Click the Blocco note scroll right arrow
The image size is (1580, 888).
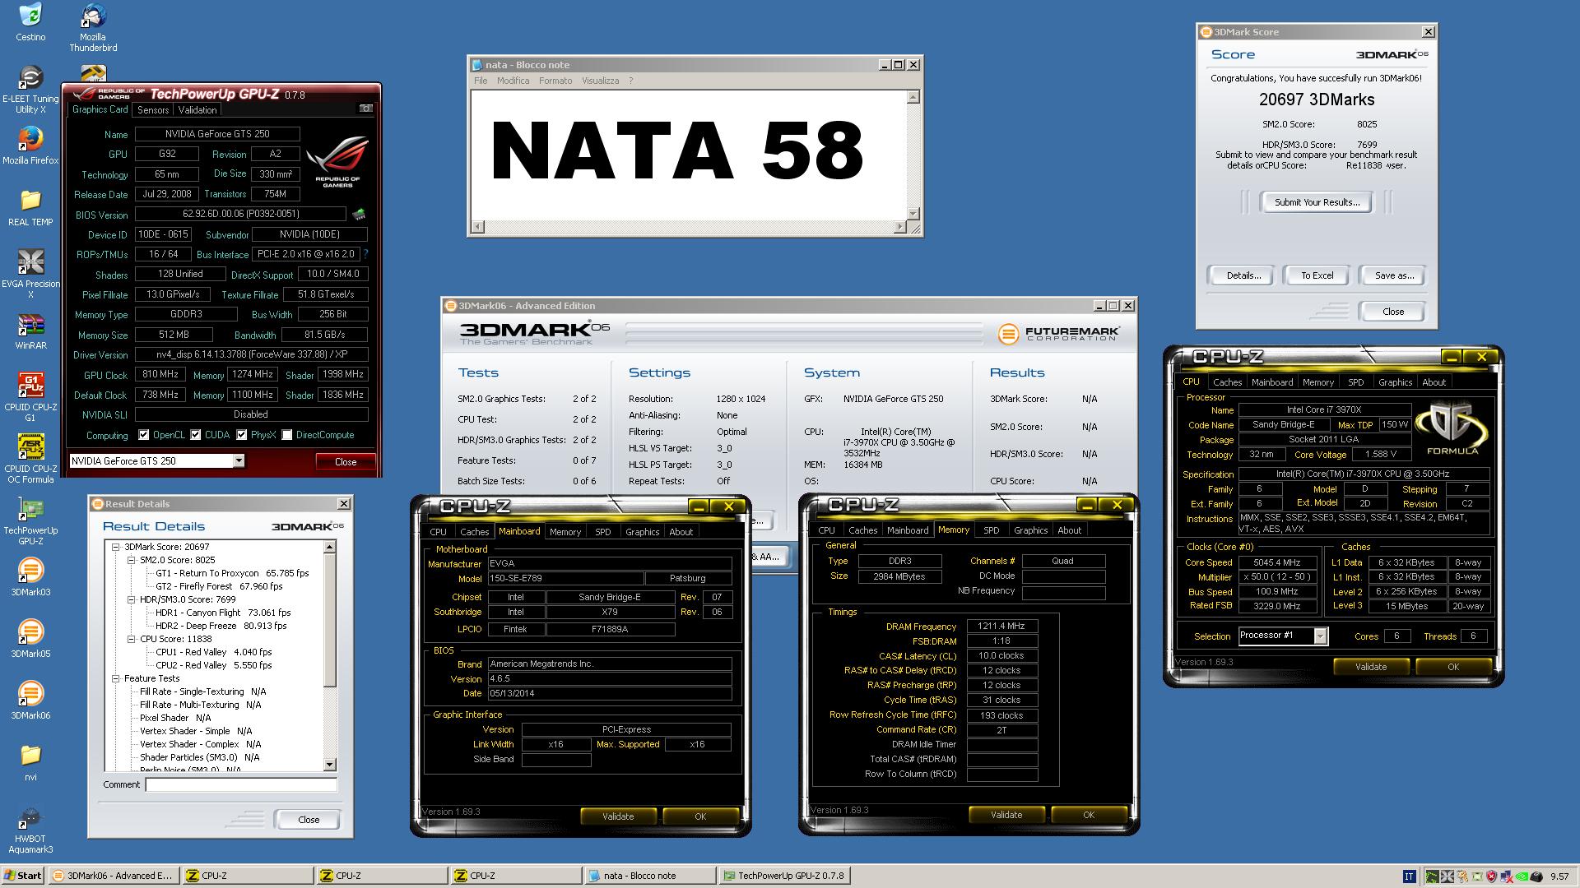900,227
